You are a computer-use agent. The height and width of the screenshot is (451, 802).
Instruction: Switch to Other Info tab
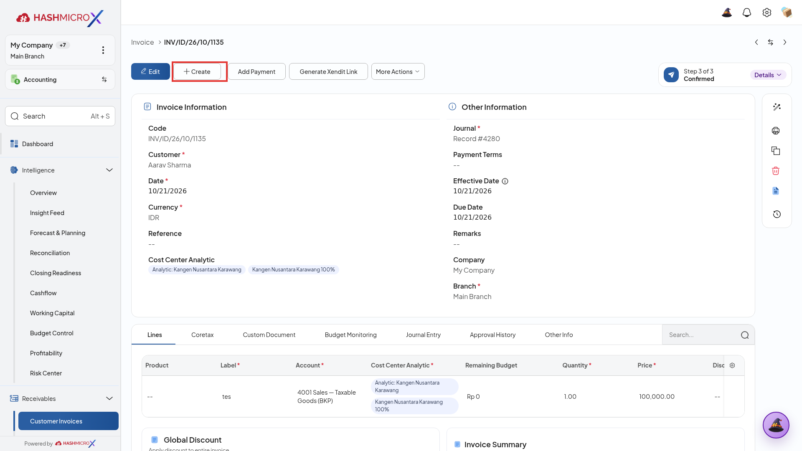click(558, 335)
